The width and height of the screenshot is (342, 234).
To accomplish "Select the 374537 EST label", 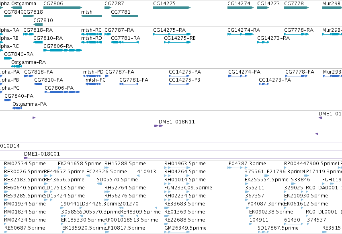I will click(x=317, y=220).
